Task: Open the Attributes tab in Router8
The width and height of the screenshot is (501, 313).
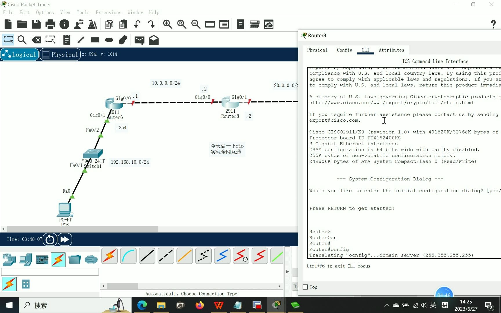Action: pos(391,50)
